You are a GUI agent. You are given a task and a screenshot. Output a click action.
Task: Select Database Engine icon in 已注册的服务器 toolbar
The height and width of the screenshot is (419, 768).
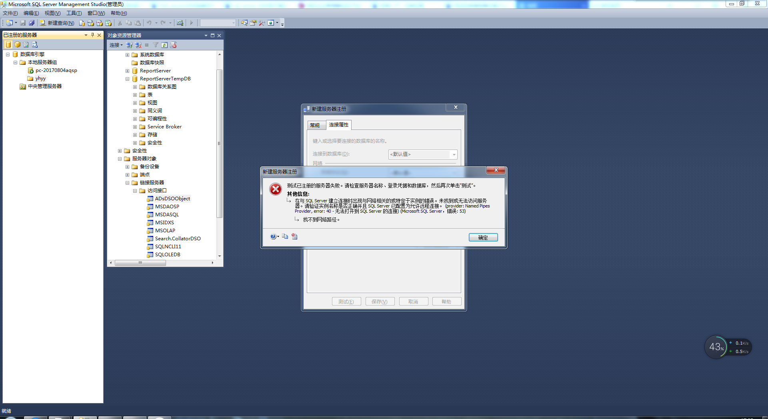click(8, 44)
